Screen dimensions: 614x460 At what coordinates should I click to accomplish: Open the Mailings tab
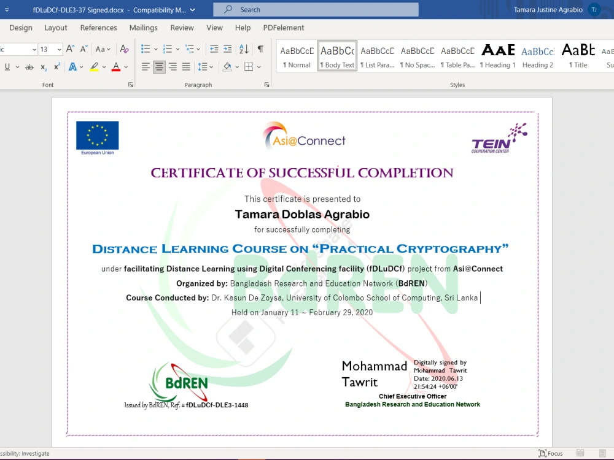(x=143, y=28)
